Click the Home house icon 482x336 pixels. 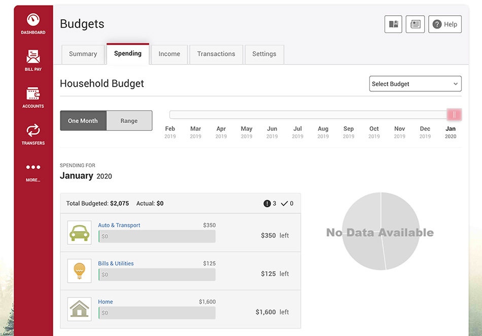pyautogui.click(x=79, y=309)
